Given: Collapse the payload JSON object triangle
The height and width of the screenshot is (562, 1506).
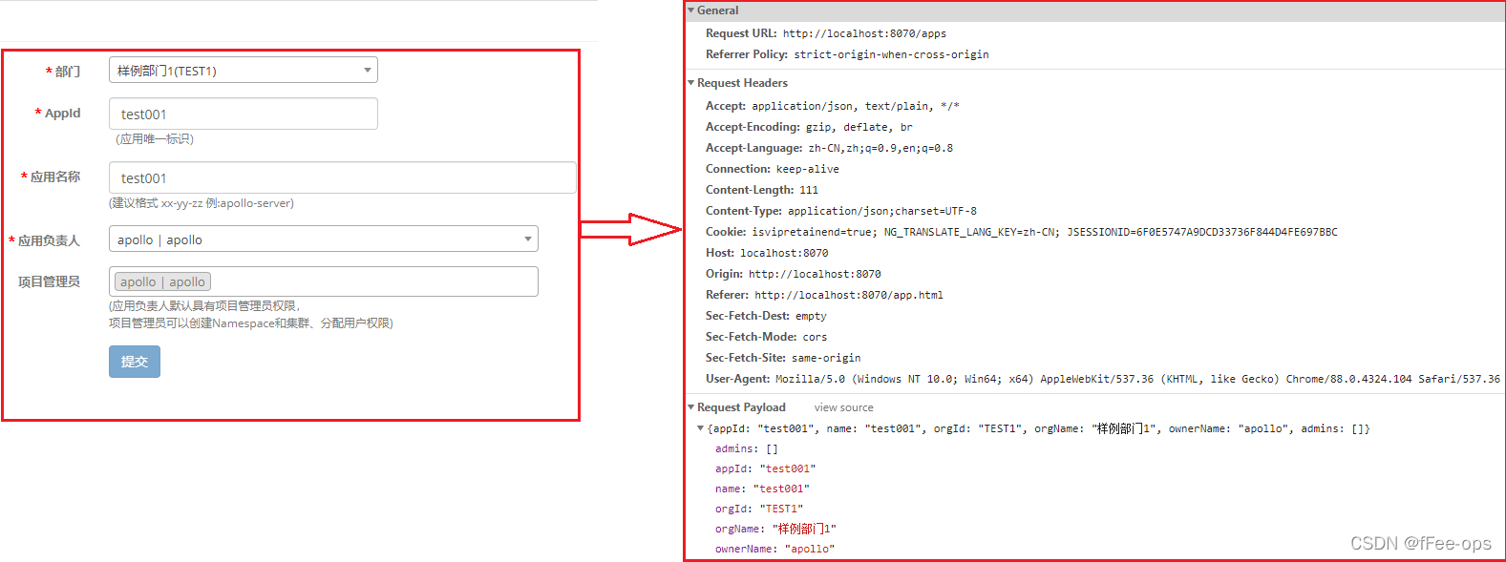Looking at the screenshot, I should (x=700, y=428).
